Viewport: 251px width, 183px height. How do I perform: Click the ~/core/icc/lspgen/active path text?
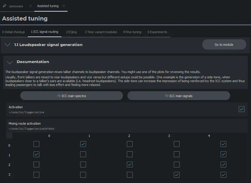click(26, 112)
